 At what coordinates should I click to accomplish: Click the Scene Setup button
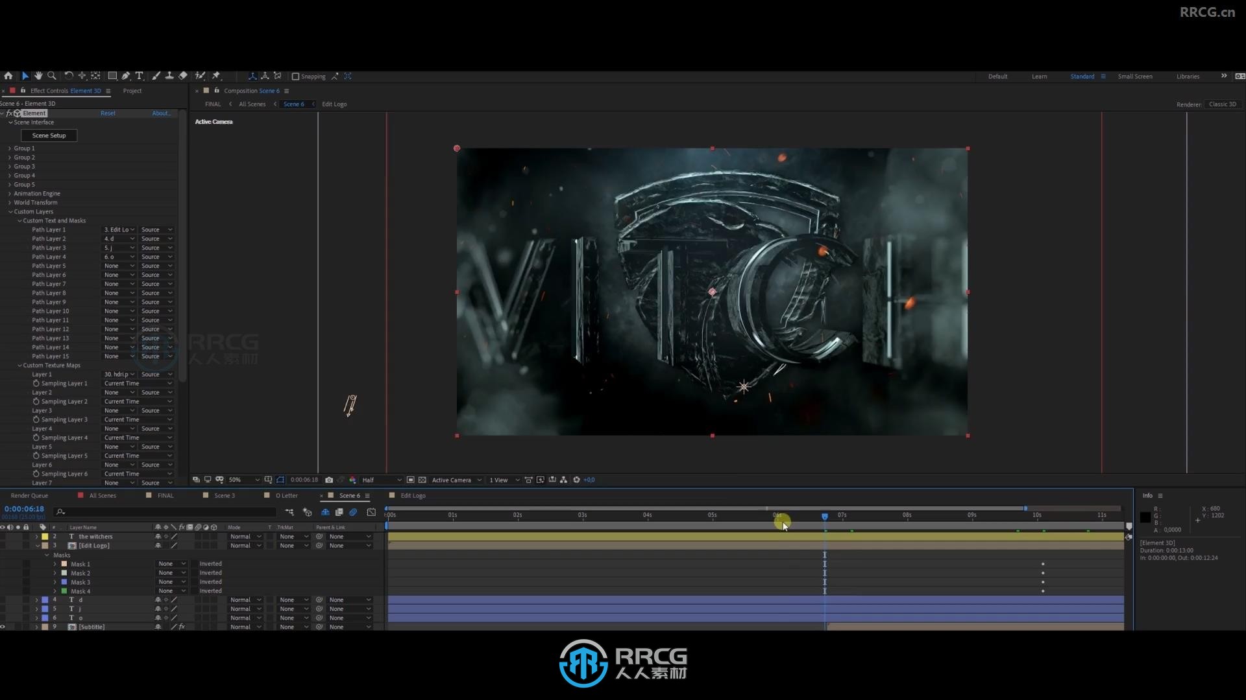[49, 135]
